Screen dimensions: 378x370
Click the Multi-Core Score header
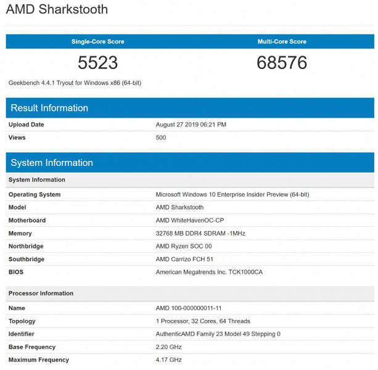tap(282, 42)
